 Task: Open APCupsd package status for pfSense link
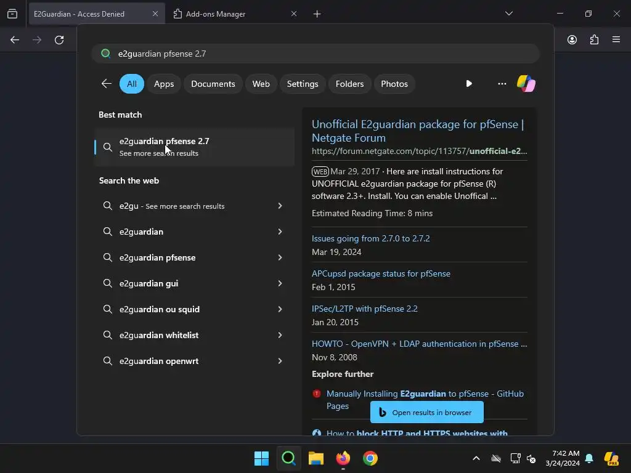381,273
